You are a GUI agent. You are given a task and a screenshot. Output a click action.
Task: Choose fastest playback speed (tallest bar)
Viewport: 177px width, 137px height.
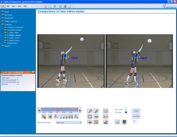tap(72, 117)
